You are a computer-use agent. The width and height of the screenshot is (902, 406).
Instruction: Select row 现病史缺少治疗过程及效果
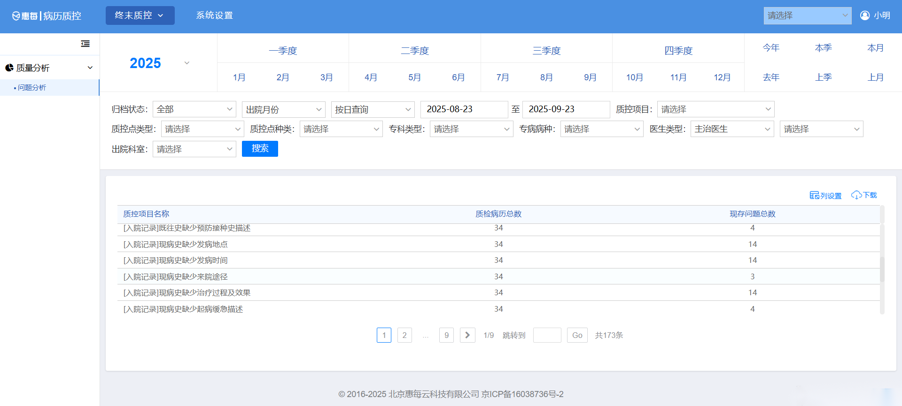coord(498,293)
